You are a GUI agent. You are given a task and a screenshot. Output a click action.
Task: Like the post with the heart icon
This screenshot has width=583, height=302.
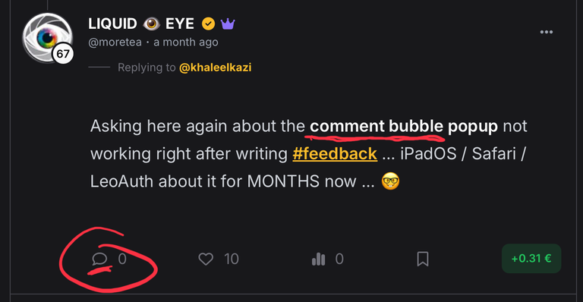(206, 259)
